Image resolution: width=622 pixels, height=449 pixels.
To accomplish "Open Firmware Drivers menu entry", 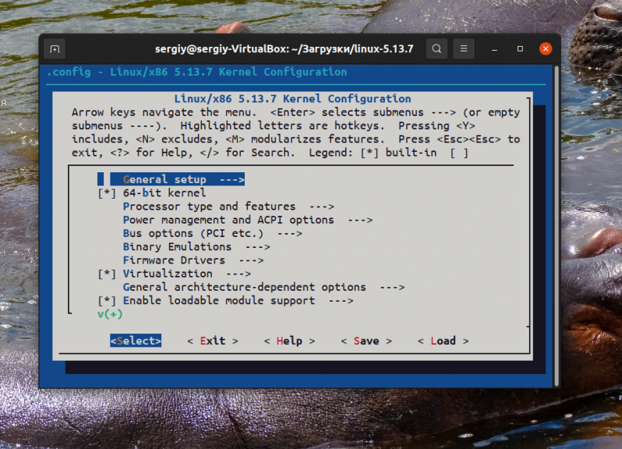I will (x=193, y=260).
